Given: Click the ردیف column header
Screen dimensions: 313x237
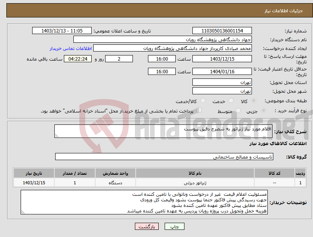Looking at the screenshot, I should [x=300, y=173].
